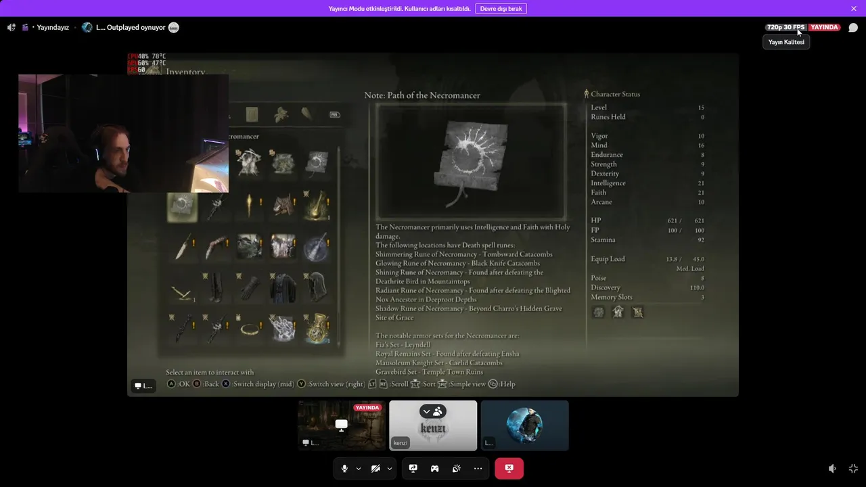This screenshot has width=866, height=487.
Task: Click the stream name tag with monitor icon
Action: pyautogui.click(x=143, y=386)
